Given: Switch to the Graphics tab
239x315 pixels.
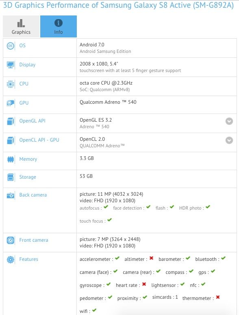Looking at the screenshot, I should (x=21, y=26).
